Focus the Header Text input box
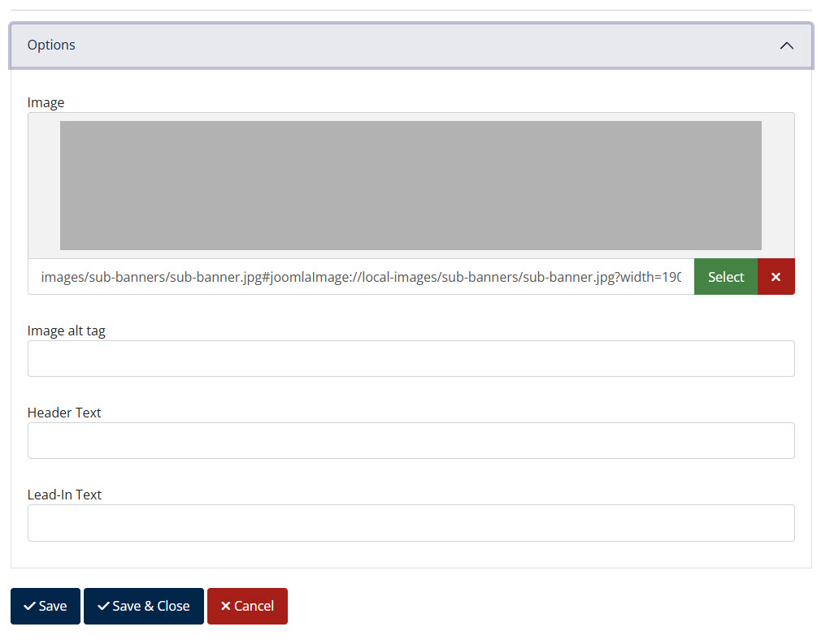This screenshot has width=830, height=644. 411,440
